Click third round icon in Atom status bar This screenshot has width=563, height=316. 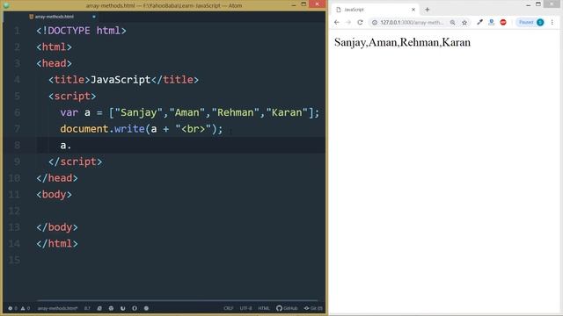click(x=123, y=308)
